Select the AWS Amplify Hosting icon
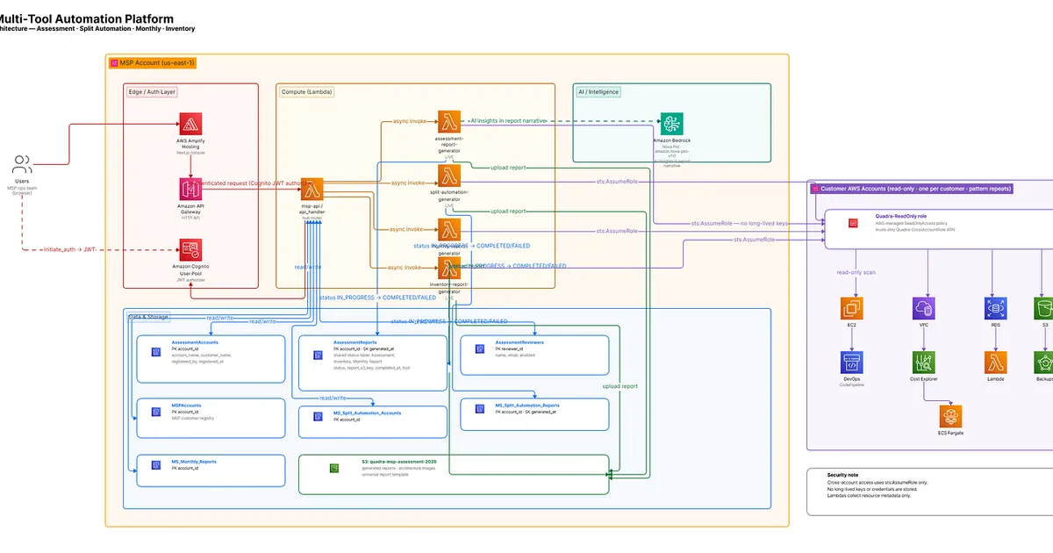This screenshot has height=553, width=1053. [x=191, y=123]
